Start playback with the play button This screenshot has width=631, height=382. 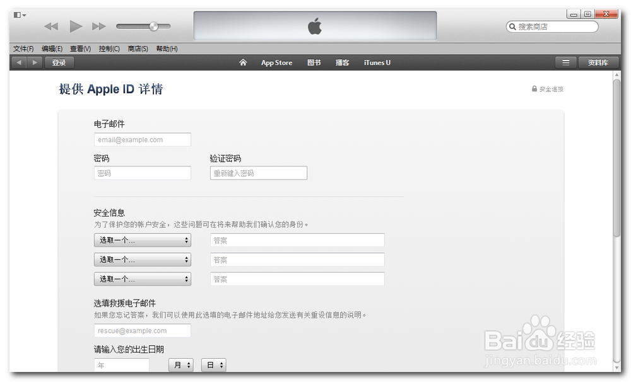(76, 26)
